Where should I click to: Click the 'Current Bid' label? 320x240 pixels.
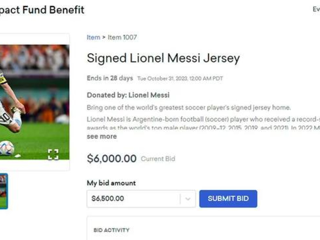[158, 159]
